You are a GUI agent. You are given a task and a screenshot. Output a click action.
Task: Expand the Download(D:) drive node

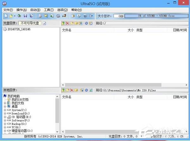point(4,113)
